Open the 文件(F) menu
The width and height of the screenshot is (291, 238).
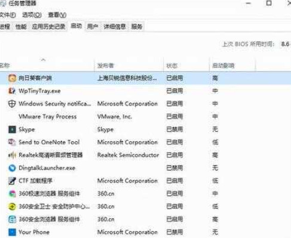(8, 15)
